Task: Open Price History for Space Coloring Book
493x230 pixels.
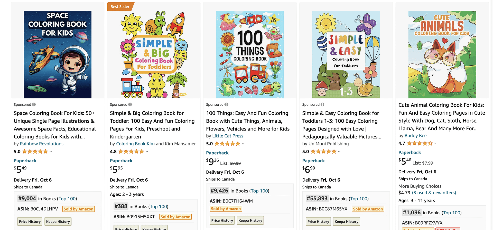Action: point(30,221)
